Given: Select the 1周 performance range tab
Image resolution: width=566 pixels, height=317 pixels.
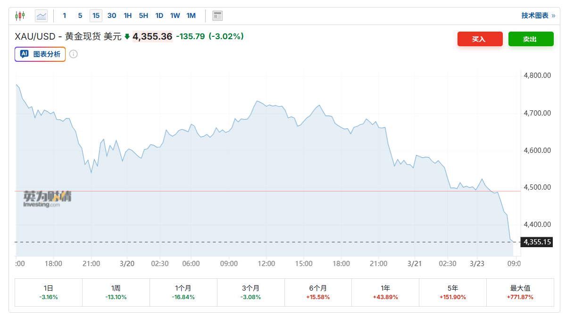Looking at the screenshot, I should click(x=116, y=292).
